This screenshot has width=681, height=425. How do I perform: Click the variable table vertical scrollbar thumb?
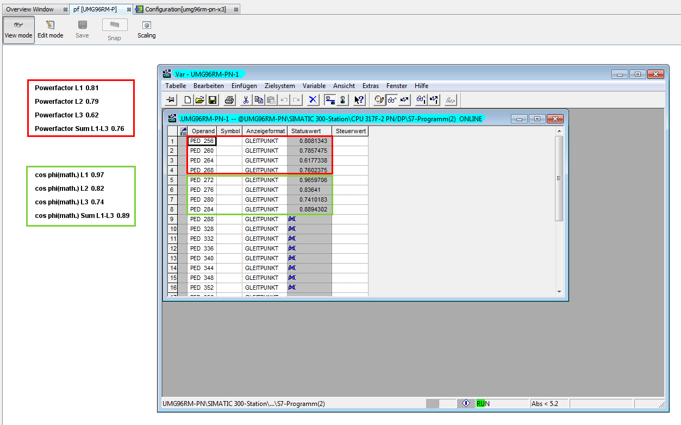click(559, 178)
